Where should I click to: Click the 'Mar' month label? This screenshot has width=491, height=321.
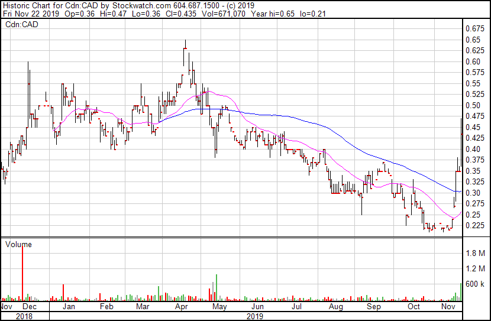(x=143, y=307)
